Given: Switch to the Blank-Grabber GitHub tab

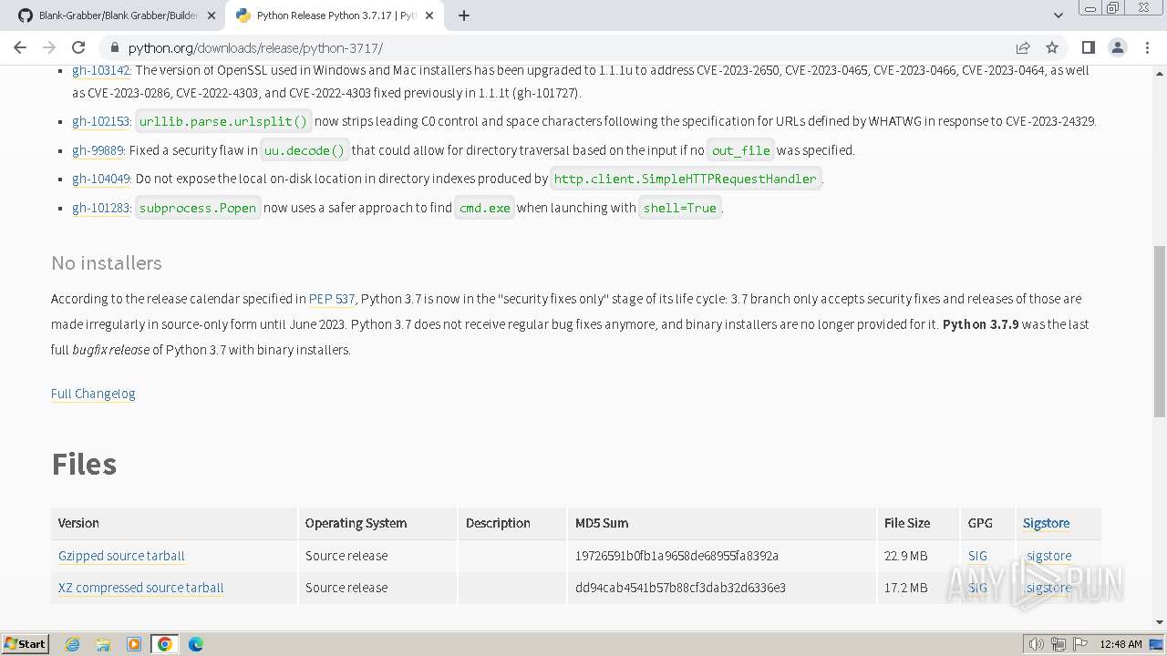Looking at the screenshot, I should click(116, 15).
